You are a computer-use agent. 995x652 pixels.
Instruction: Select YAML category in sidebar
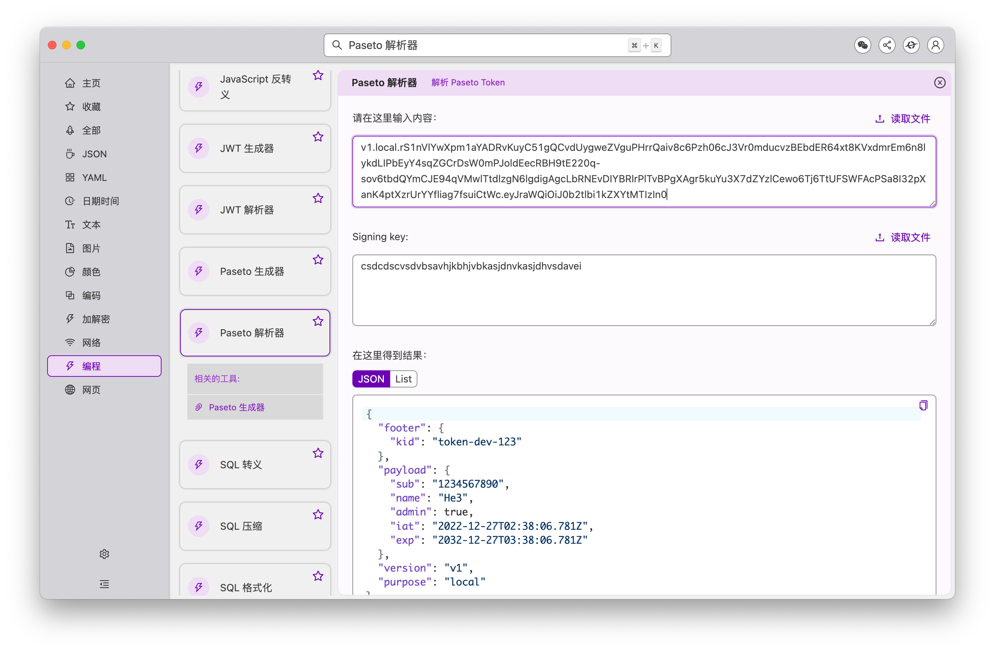pos(104,177)
